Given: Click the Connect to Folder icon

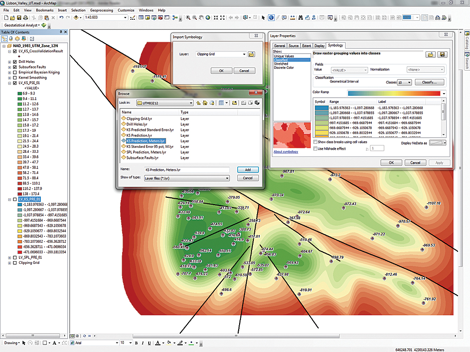Looking at the screenshot, I should point(234,103).
